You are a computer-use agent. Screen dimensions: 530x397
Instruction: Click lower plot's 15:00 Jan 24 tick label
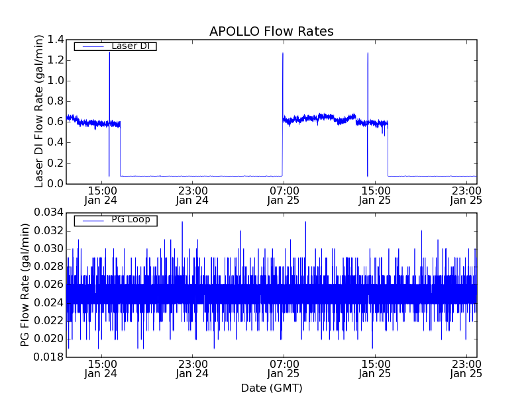click(x=101, y=369)
